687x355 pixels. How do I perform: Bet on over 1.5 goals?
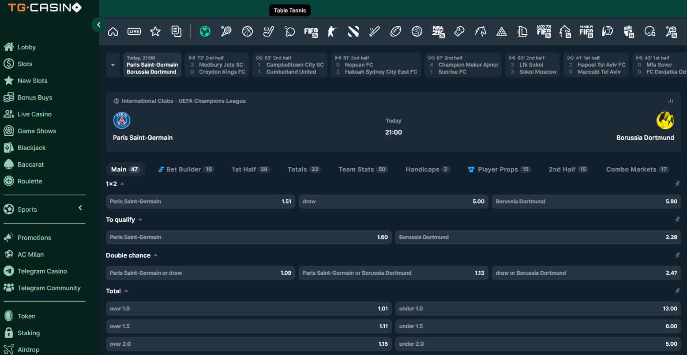249,326
